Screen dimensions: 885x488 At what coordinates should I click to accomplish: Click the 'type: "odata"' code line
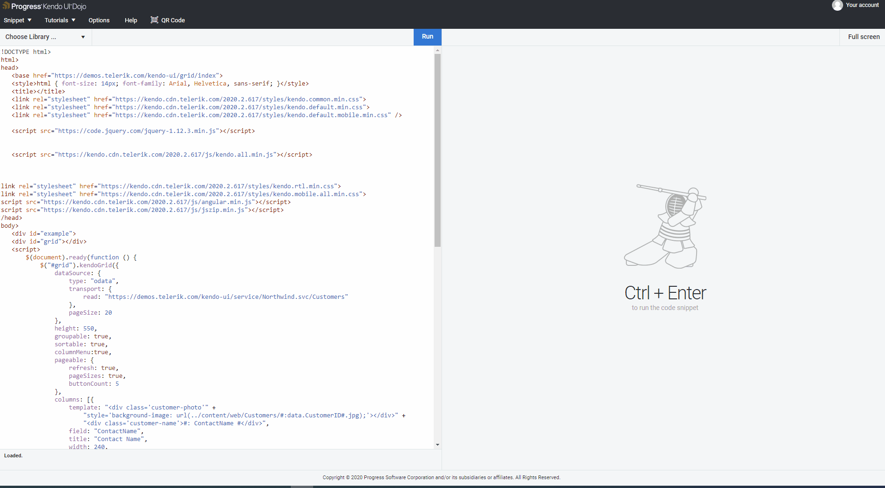point(94,281)
